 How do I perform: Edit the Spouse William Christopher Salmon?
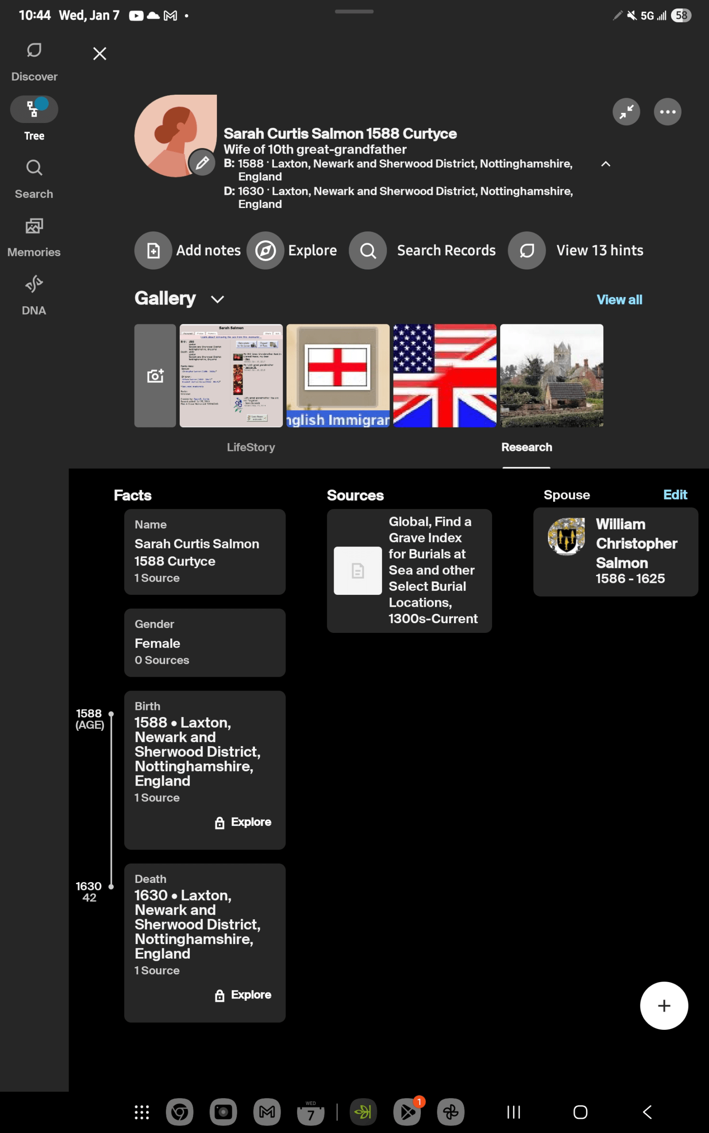[675, 495]
